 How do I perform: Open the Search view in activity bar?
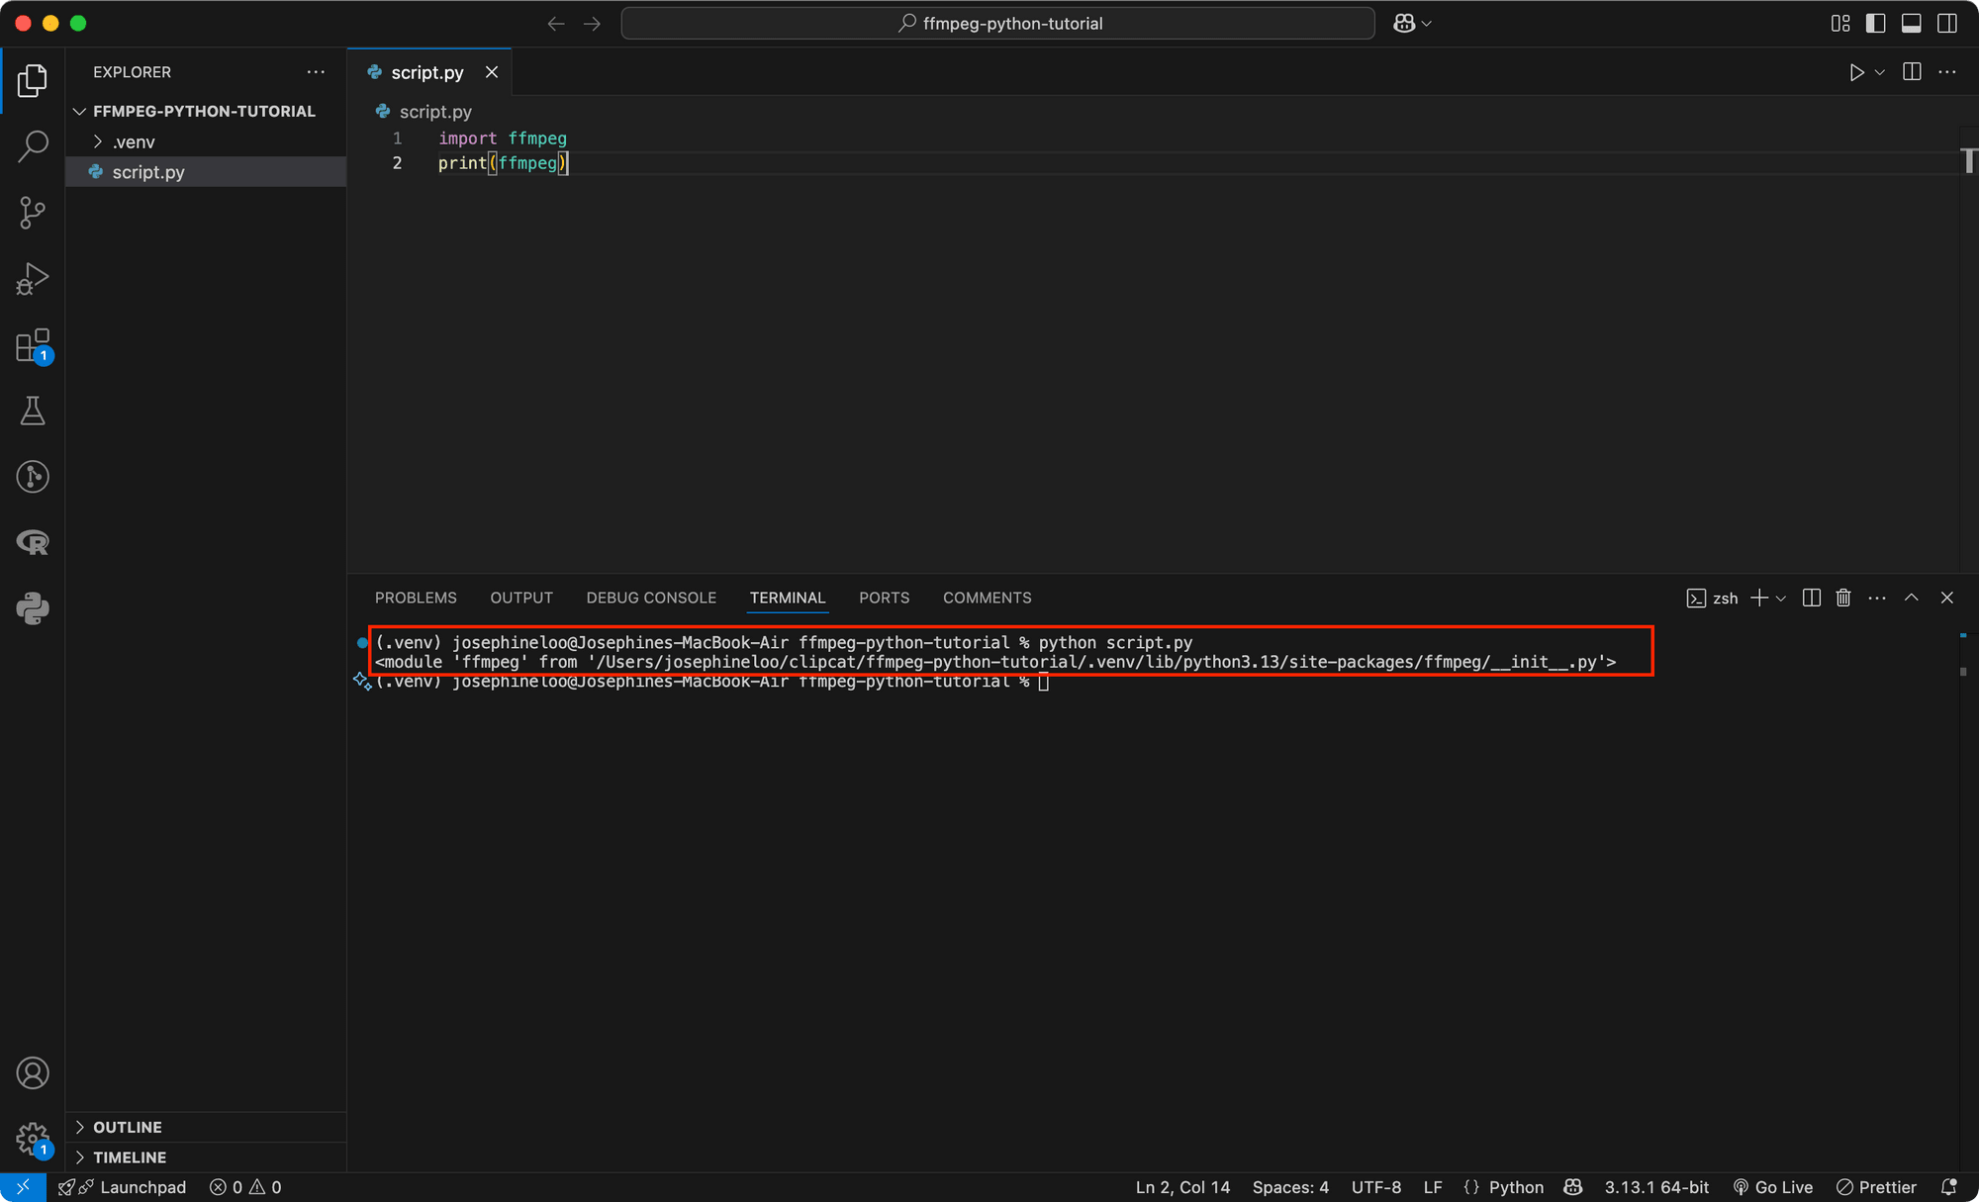point(33,146)
